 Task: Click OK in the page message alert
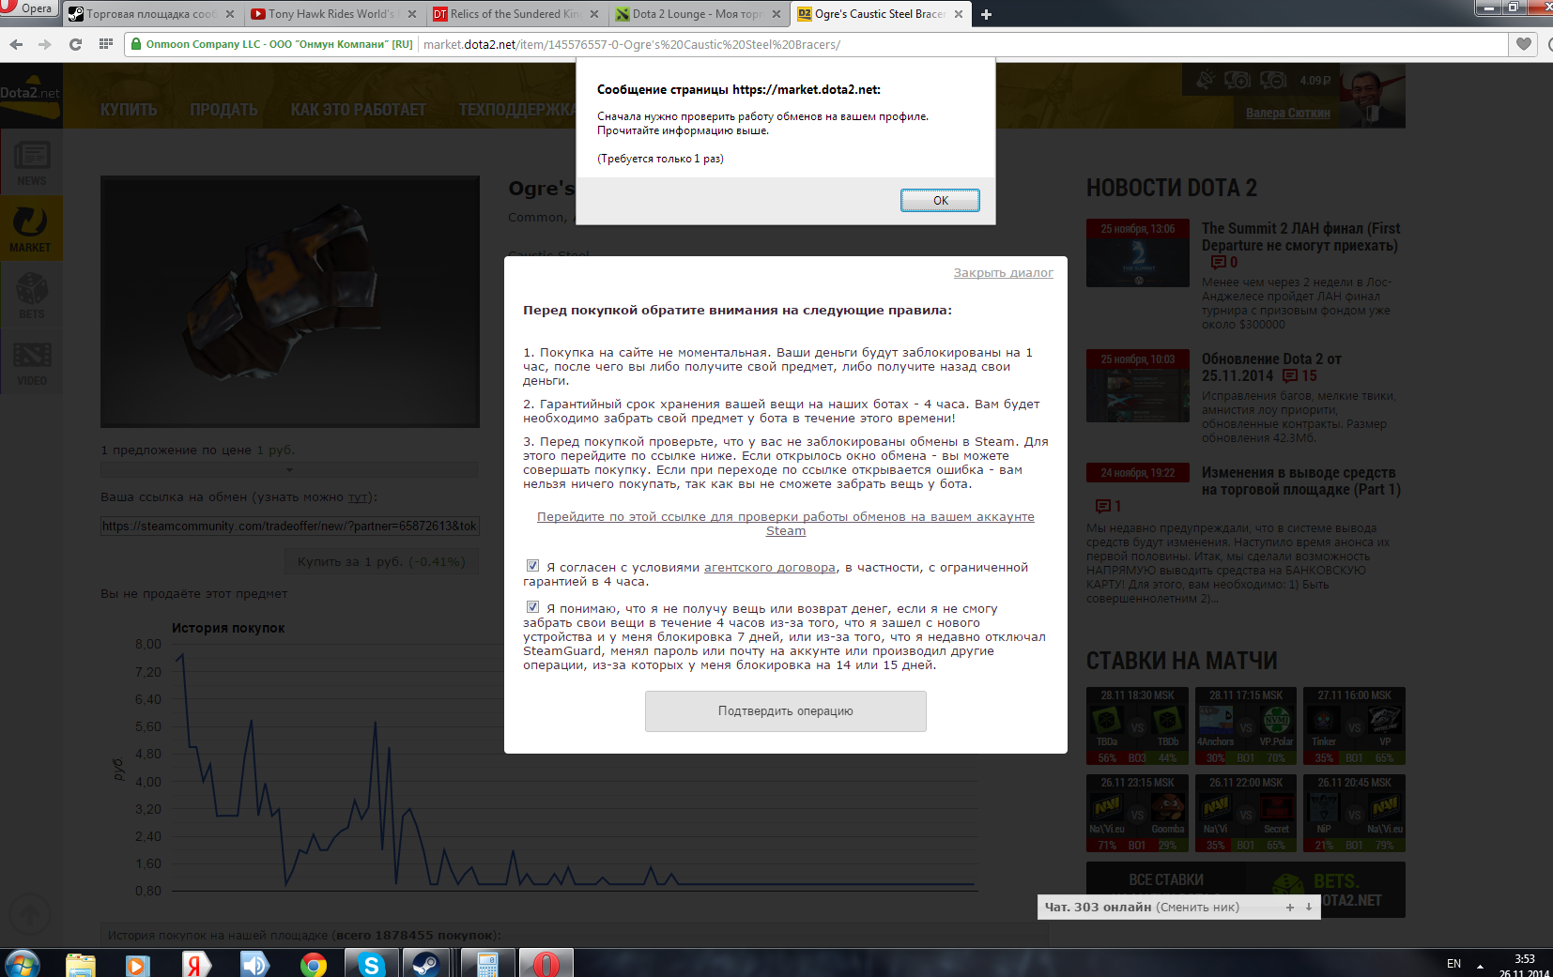[940, 200]
